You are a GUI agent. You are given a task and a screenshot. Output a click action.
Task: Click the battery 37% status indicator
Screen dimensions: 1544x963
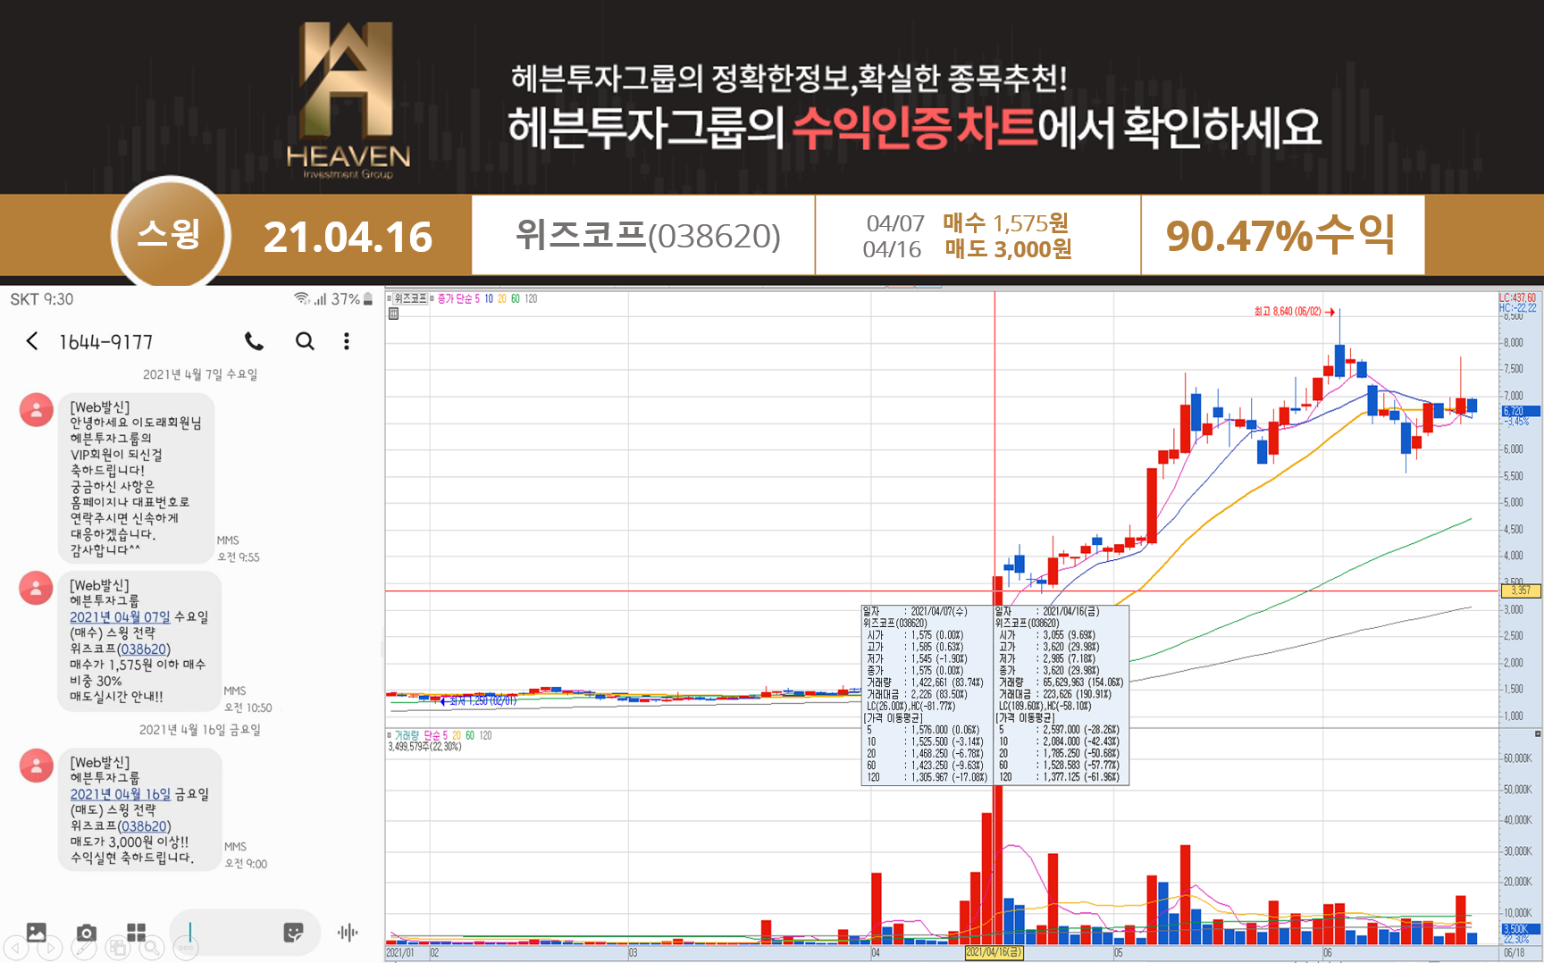coord(352,299)
